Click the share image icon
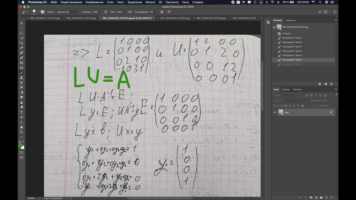This screenshot has height=200, width=356. 335,12
